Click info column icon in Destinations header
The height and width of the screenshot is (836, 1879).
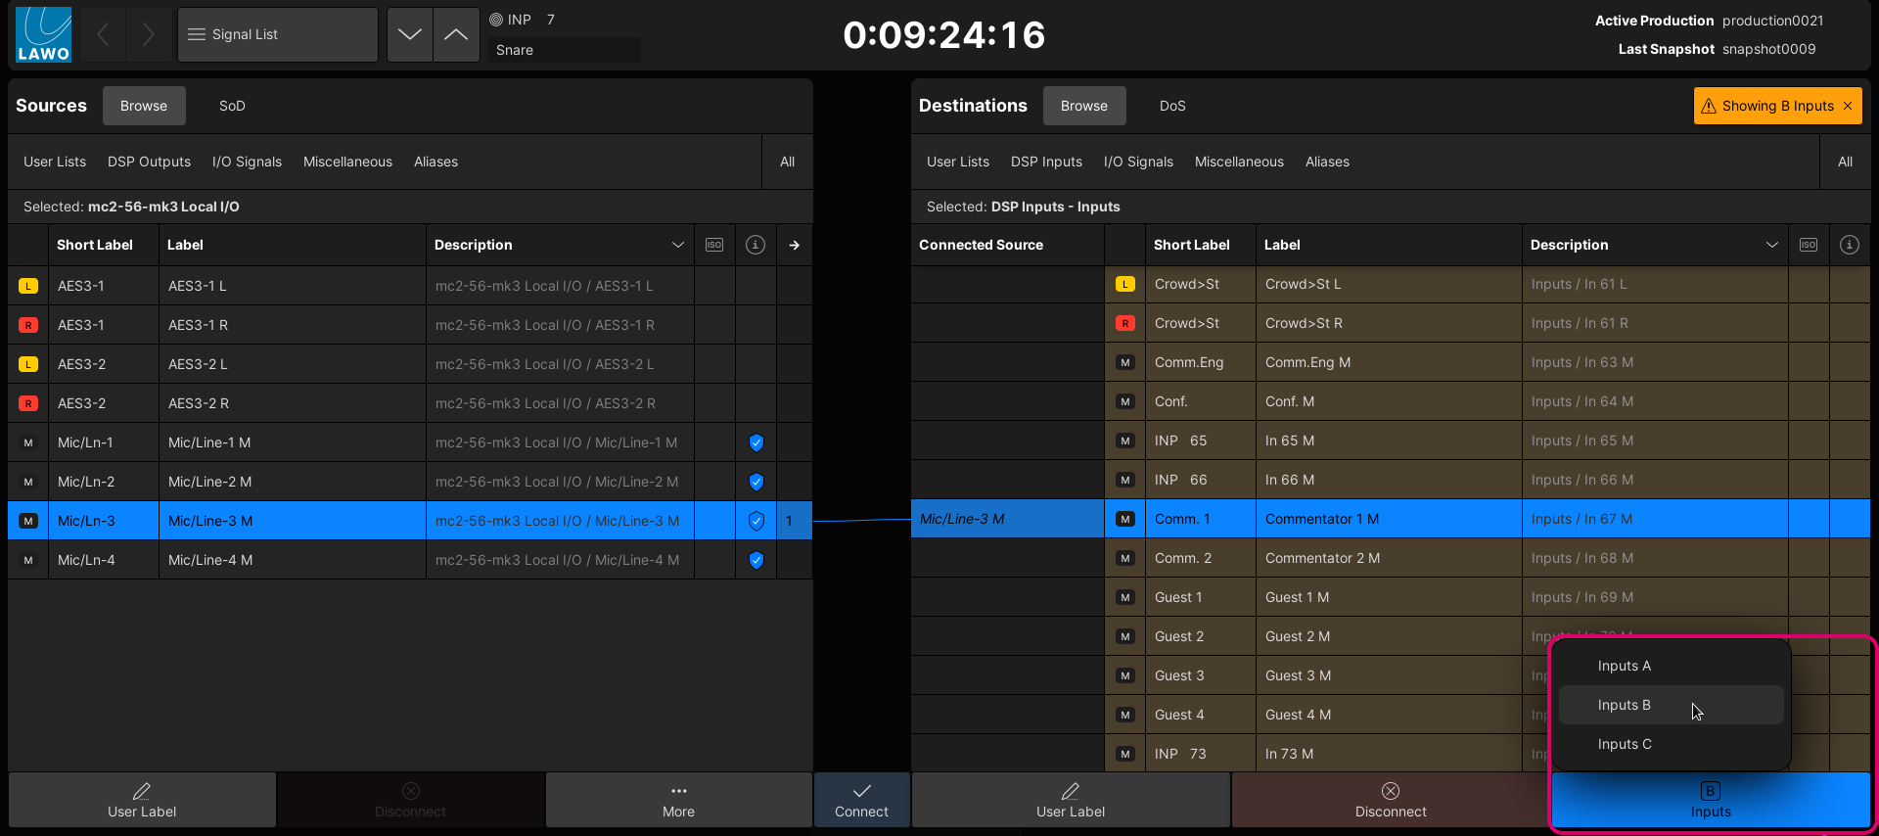[x=1849, y=245]
